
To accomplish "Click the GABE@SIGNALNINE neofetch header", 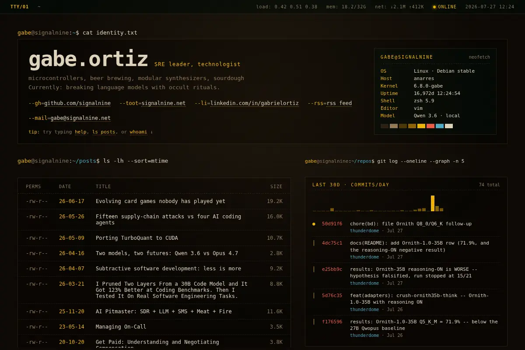I will pos(407,57).
